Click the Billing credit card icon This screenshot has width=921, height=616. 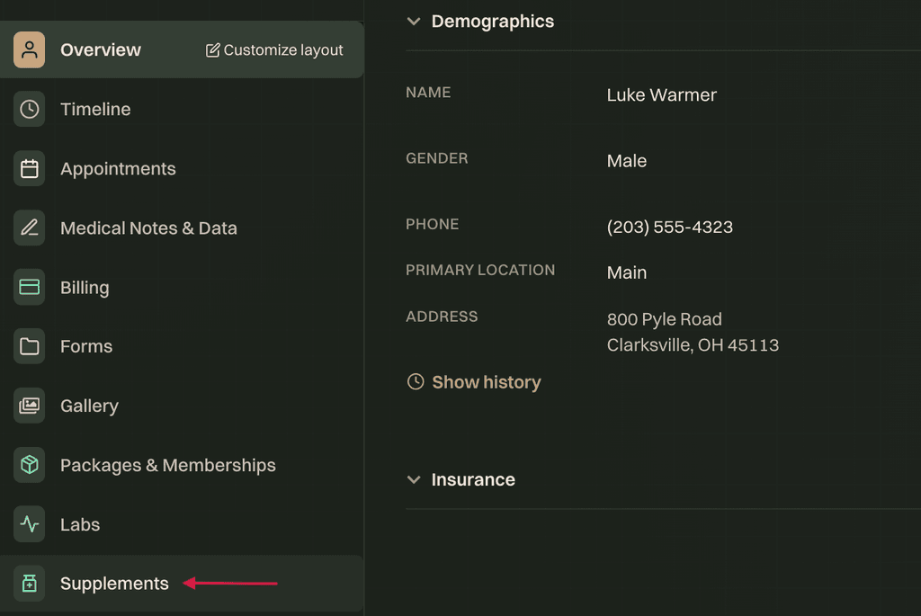(30, 287)
